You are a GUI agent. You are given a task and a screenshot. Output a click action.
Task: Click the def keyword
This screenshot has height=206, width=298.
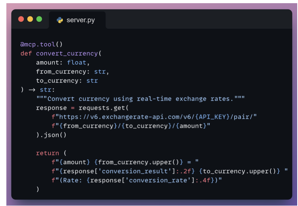click(26, 53)
